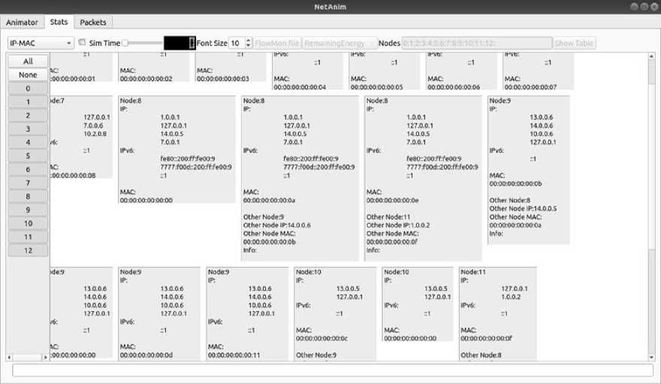
Task: Switch to the Animator tab
Action: click(22, 23)
